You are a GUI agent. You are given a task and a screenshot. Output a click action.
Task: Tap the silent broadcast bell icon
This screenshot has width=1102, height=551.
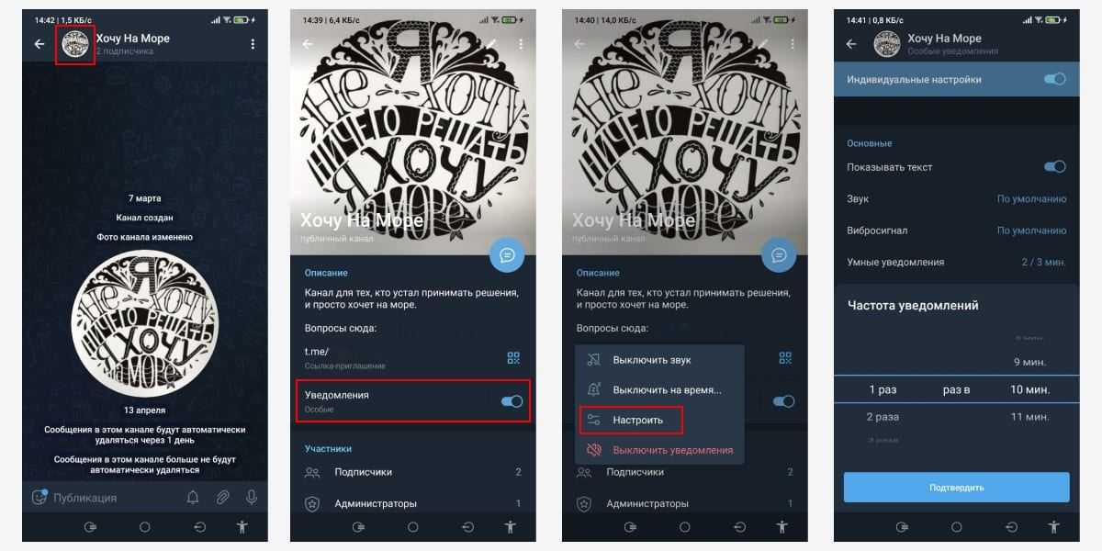[193, 497]
